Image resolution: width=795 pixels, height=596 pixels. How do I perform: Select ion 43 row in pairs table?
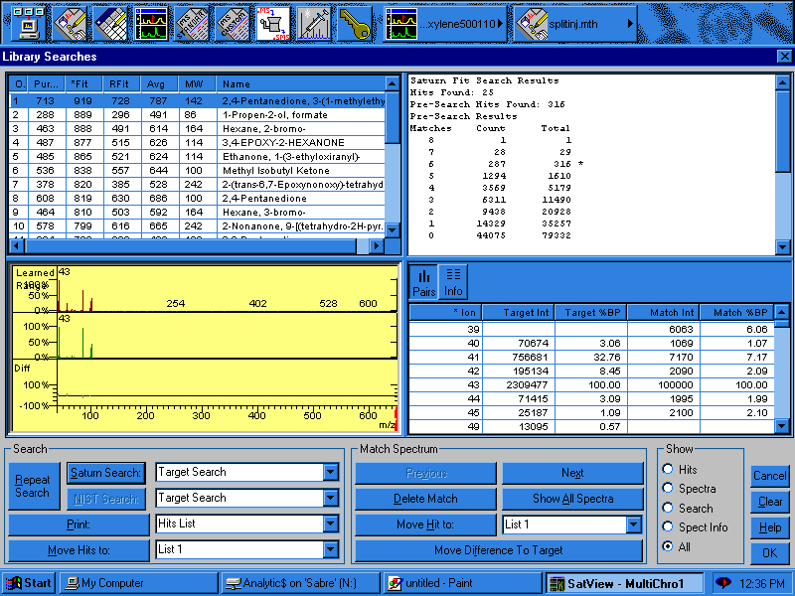tap(591, 384)
